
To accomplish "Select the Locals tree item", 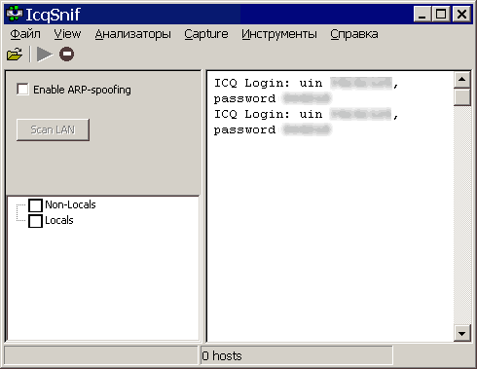I will point(59,220).
